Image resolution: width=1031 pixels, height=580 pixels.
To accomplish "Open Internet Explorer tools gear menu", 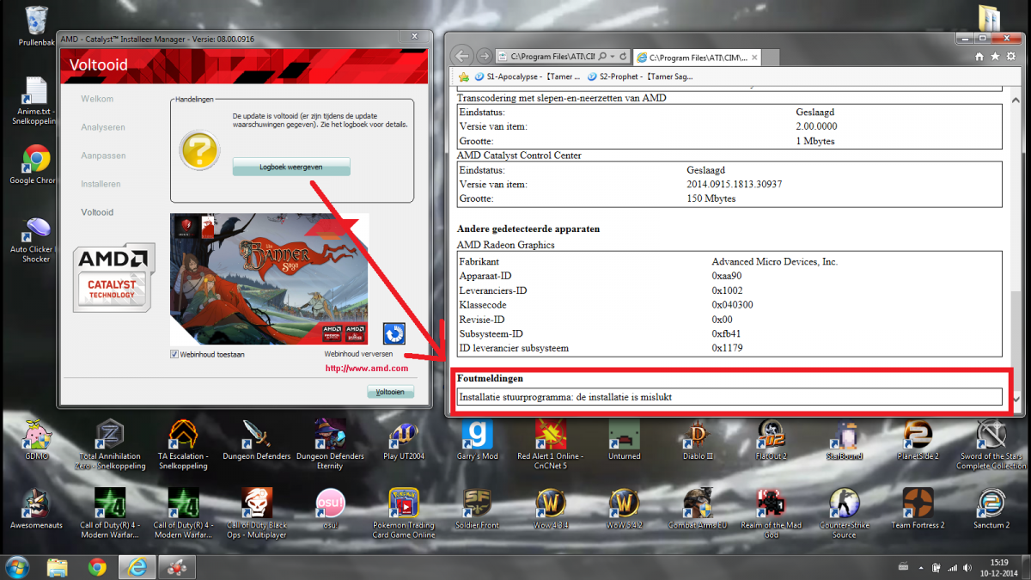I will point(1011,57).
